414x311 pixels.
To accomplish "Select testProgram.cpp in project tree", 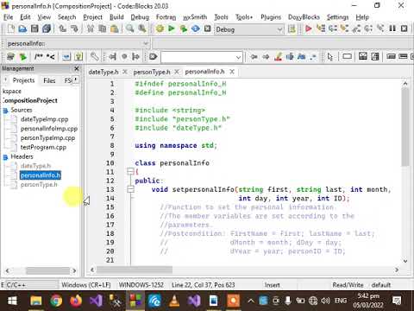I will [43, 148].
